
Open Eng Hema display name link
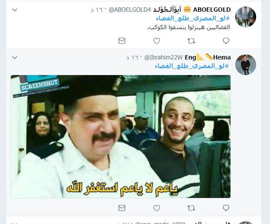point(207,57)
